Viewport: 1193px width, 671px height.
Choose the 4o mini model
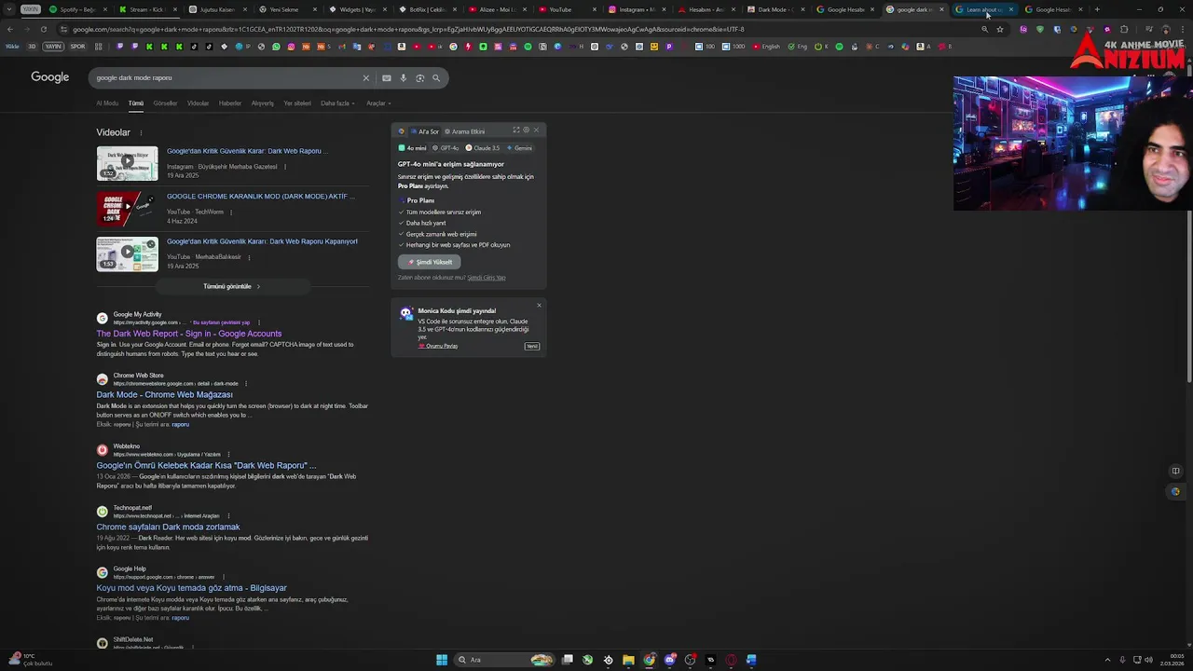pos(413,148)
